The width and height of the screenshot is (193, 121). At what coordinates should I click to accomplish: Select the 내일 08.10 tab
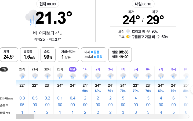(143, 4)
